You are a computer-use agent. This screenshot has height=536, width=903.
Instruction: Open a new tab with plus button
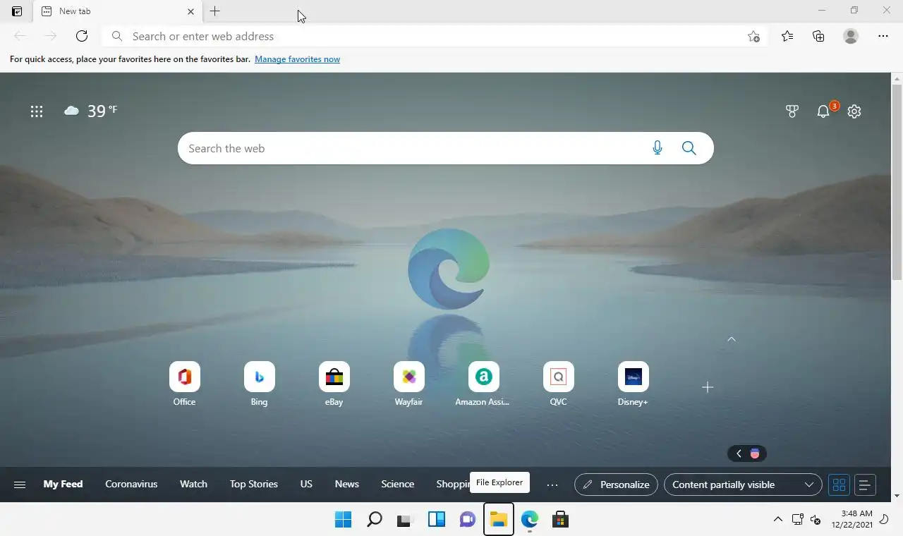[x=215, y=11]
